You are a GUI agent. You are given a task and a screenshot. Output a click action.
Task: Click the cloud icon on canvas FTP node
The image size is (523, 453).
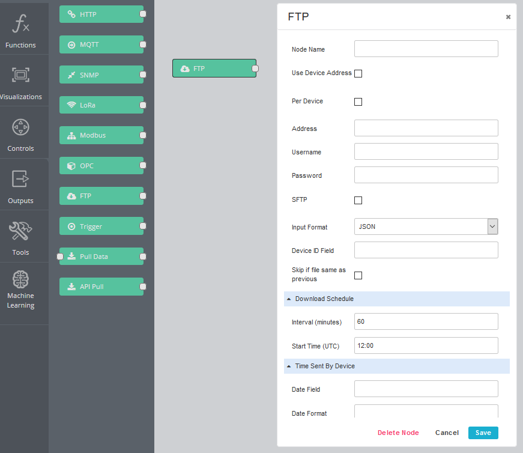click(x=185, y=68)
